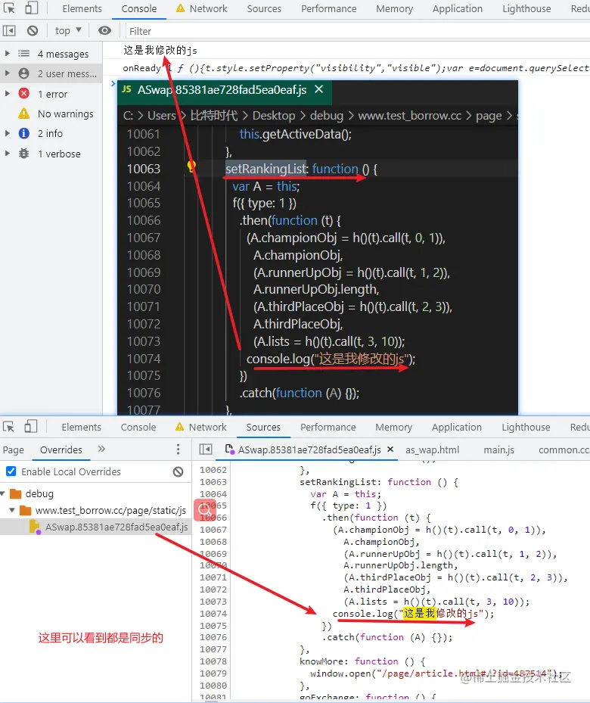
Task: Toggle Enable Local Overrides checkbox
Action: click(x=11, y=471)
